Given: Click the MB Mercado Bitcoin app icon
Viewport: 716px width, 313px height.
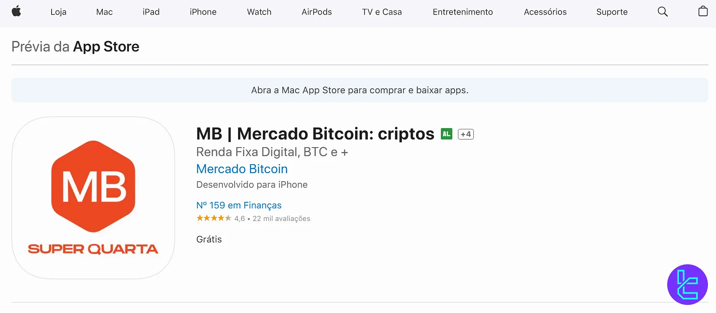Looking at the screenshot, I should tap(93, 198).
